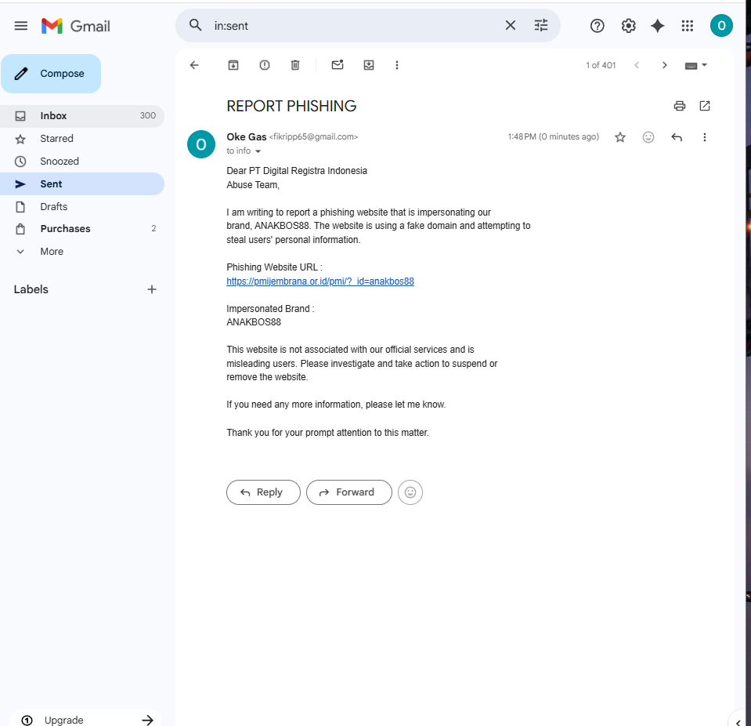Go to the newer conversation arrow

[637, 65]
